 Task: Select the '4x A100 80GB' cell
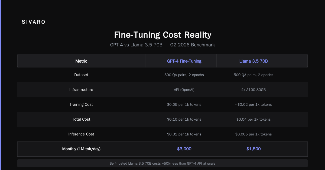(x=253, y=90)
